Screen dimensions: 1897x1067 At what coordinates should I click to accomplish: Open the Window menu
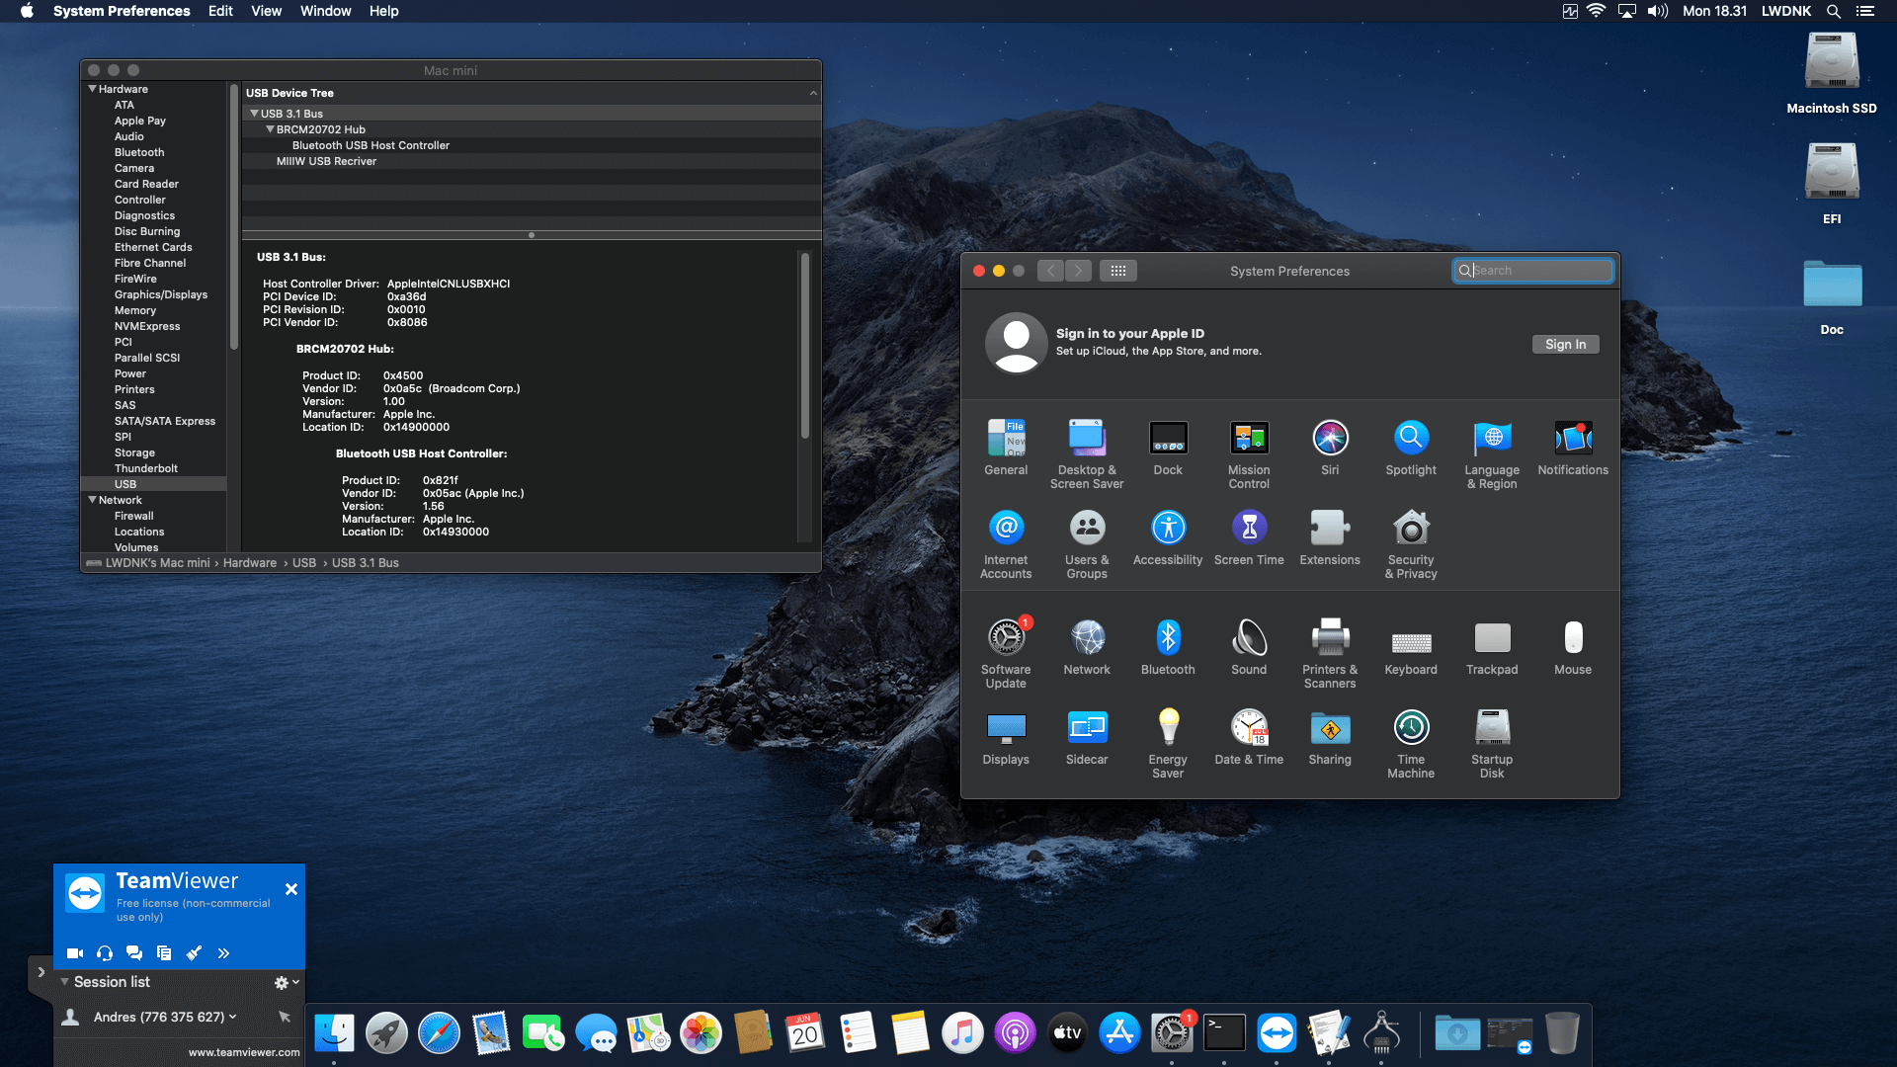tap(325, 11)
